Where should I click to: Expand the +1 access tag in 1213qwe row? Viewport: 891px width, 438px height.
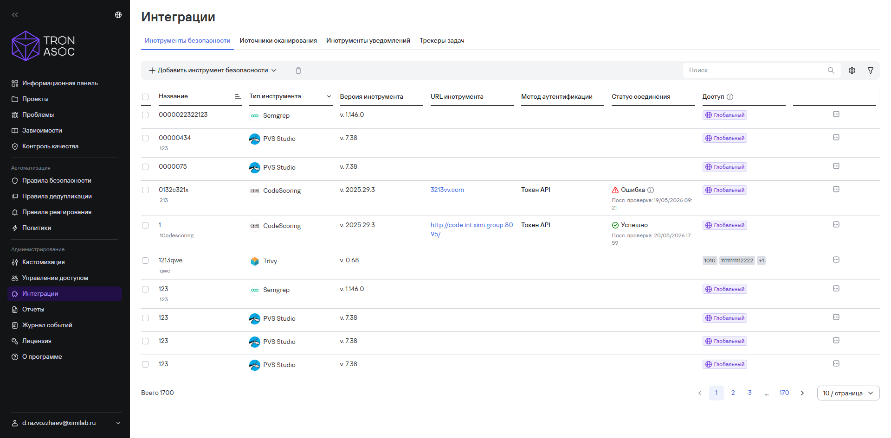point(762,260)
